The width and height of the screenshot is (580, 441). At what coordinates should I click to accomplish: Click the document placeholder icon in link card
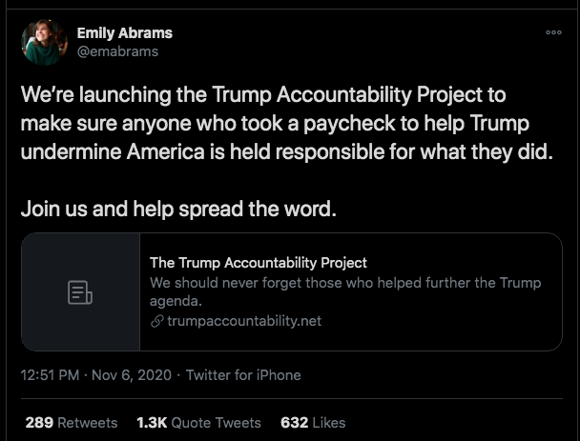80,292
